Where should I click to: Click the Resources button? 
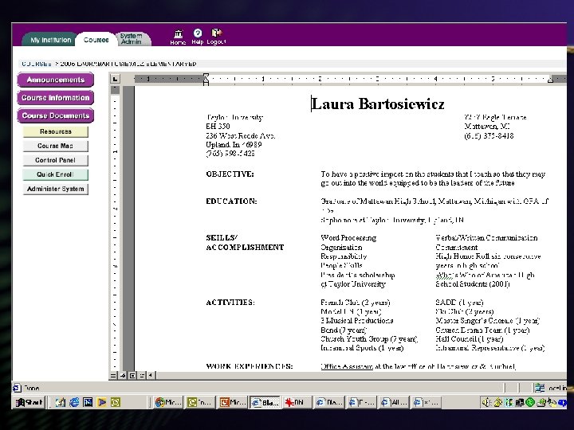click(55, 131)
